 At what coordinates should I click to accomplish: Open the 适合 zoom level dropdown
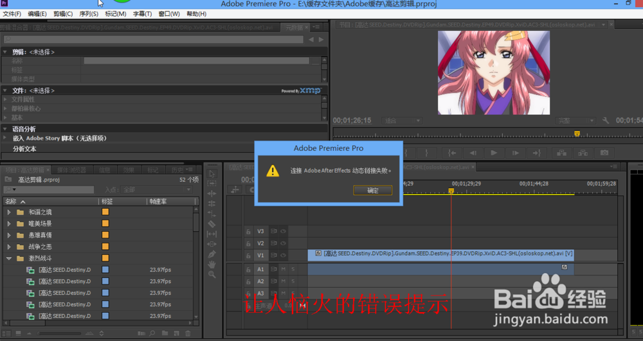[401, 120]
